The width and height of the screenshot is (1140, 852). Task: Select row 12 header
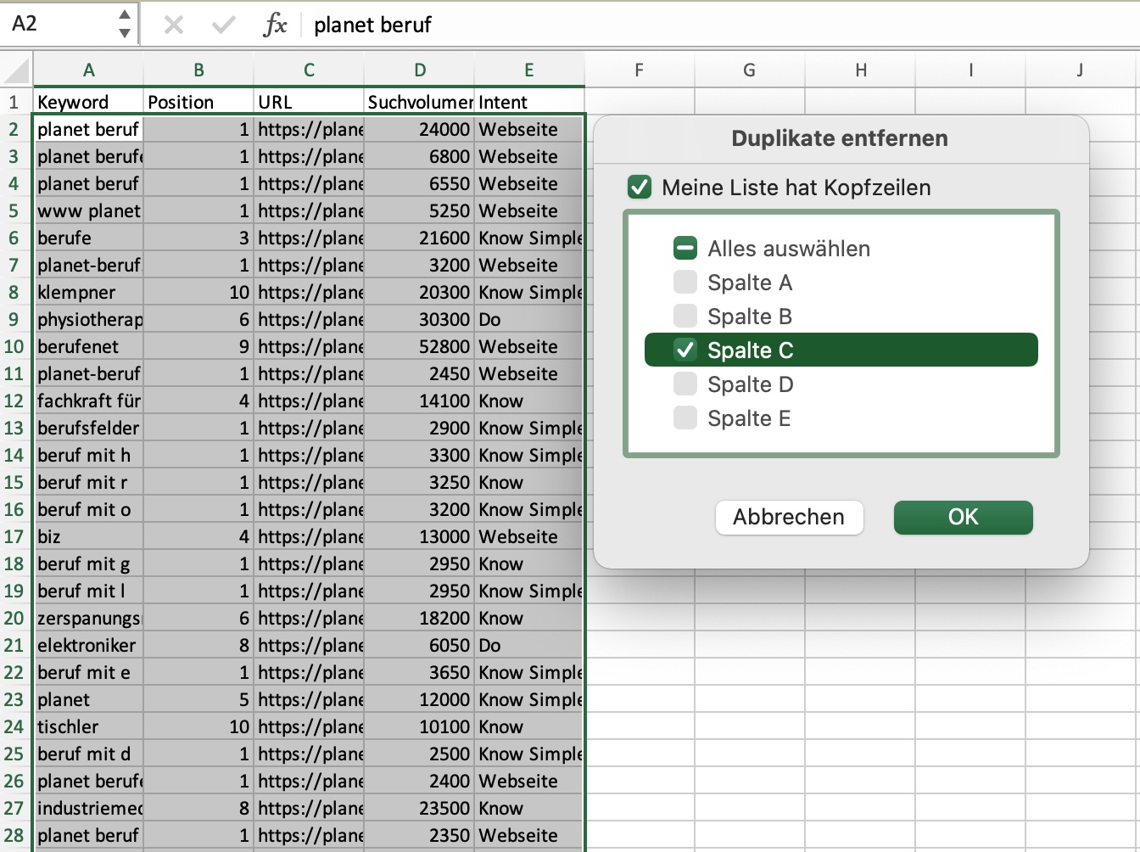(x=14, y=401)
